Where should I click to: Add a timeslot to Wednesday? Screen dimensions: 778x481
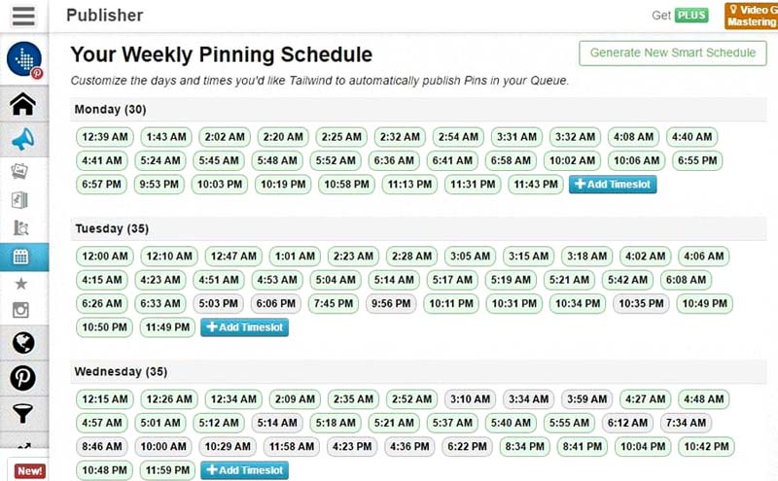(x=245, y=470)
